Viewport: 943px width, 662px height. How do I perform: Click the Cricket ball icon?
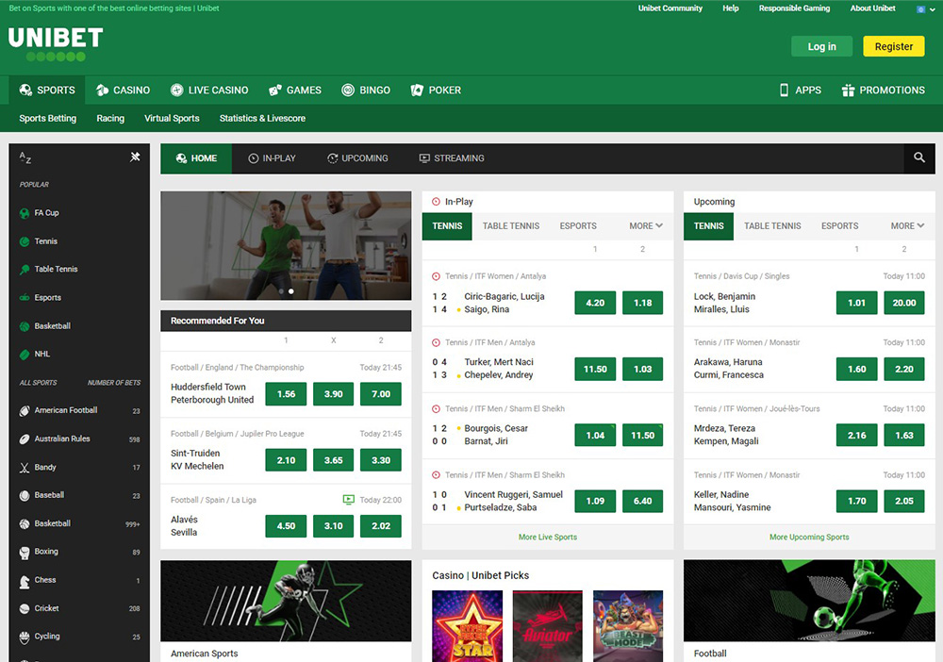coord(25,608)
